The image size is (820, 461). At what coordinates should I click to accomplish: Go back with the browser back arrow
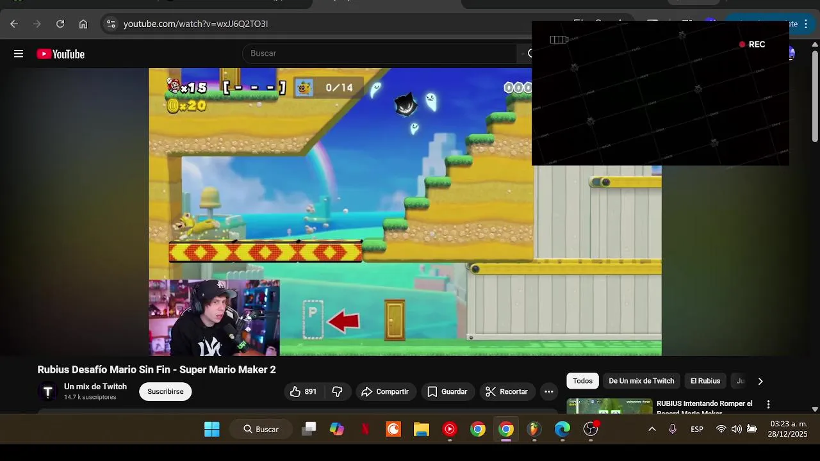pyautogui.click(x=14, y=24)
